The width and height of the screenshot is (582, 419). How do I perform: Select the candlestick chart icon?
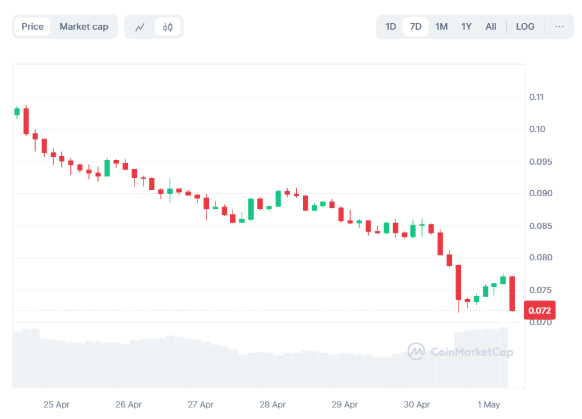(168, 27)
